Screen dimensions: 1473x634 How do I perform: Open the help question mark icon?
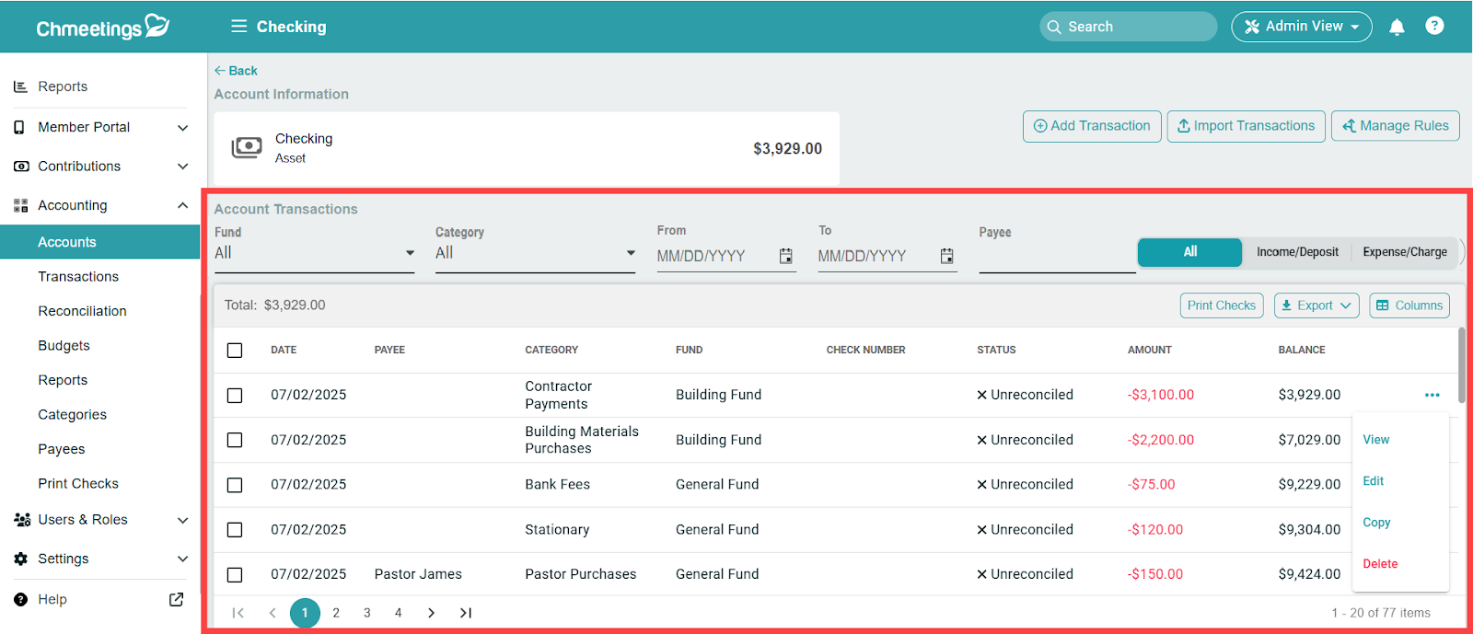(x=1434, y=26)
